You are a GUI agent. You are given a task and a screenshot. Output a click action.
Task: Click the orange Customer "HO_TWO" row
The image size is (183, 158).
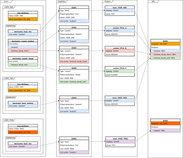(x=165, y=123)
